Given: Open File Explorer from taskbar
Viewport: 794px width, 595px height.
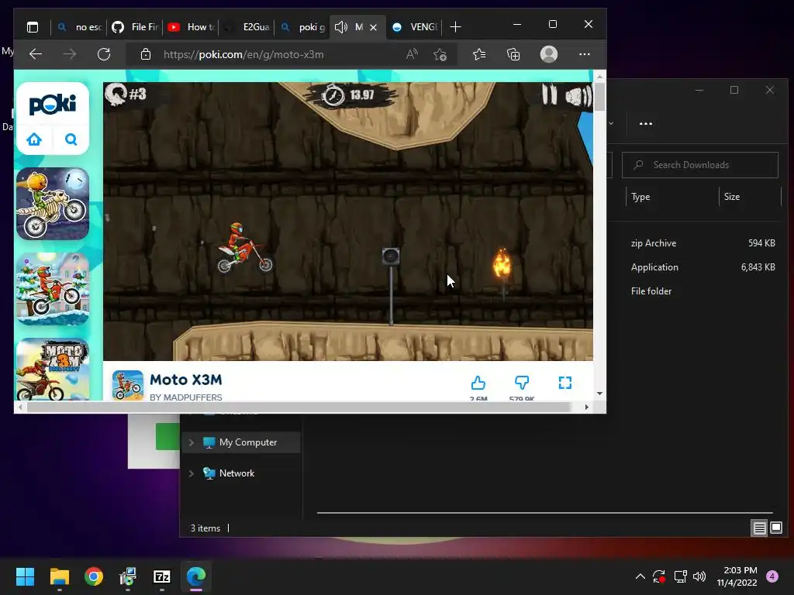Looking at the screenshot, I should coord(59,576).
